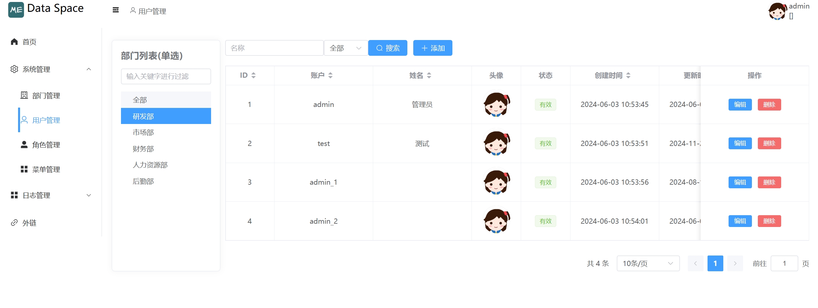Click the sidebar collapse hamburger icon
This screenshot has height=308, width=818.
click(116, 10)
